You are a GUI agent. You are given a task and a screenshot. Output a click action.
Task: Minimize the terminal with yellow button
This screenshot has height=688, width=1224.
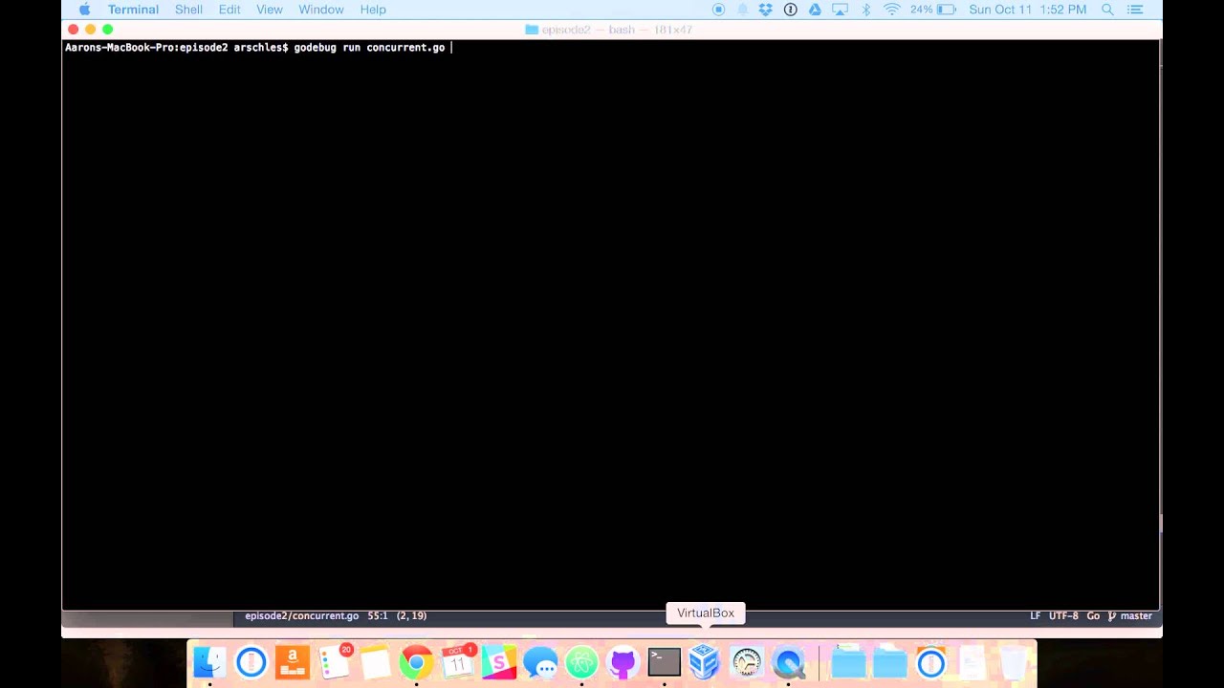click(90, 30)
